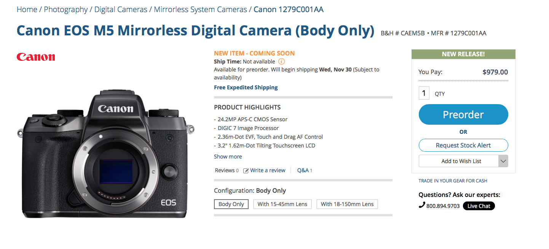
Task: Go to the Home breadcrumb
Action: pos(27,10)
